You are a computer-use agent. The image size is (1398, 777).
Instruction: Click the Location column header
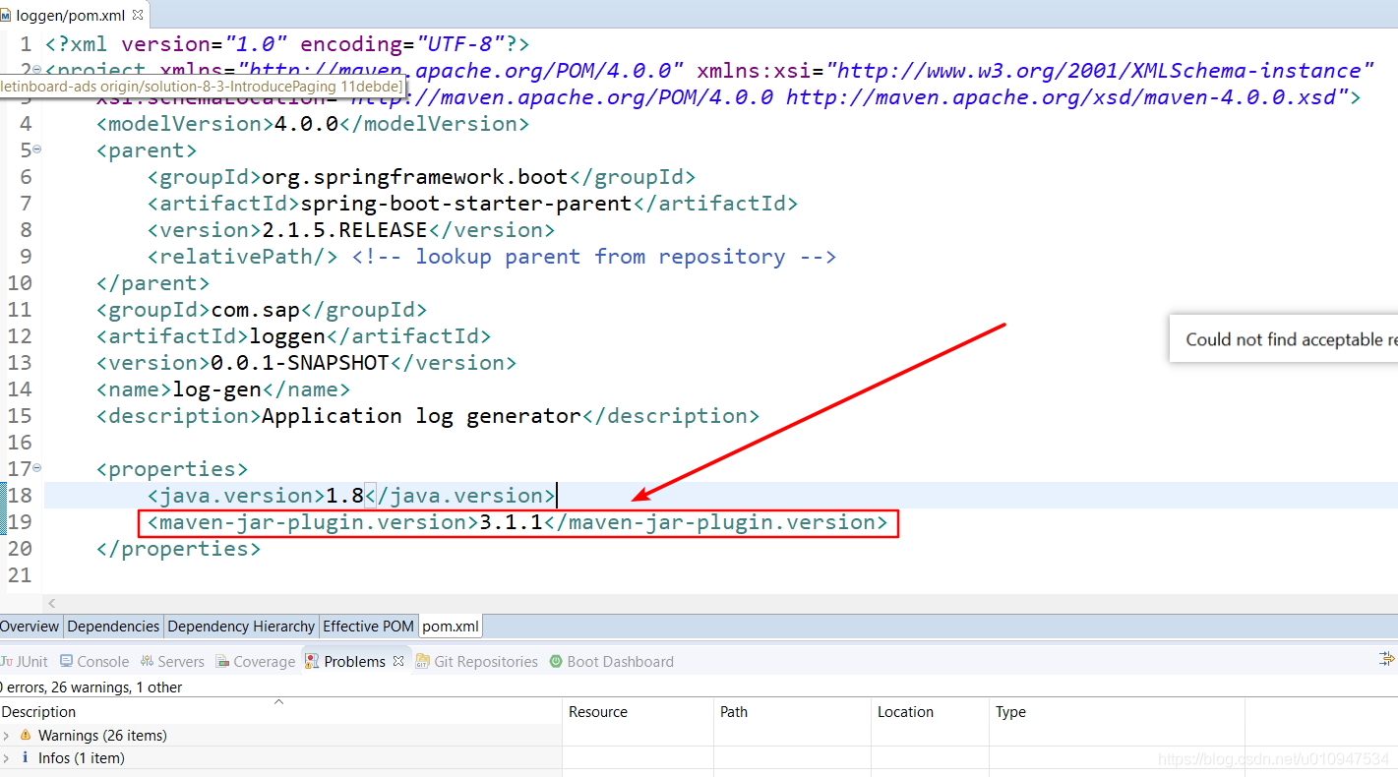point(905,711)
